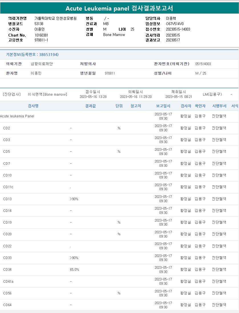Viewport: 239px width, 313px height.
Task: Click the CD11c test name
Action: 8,187
